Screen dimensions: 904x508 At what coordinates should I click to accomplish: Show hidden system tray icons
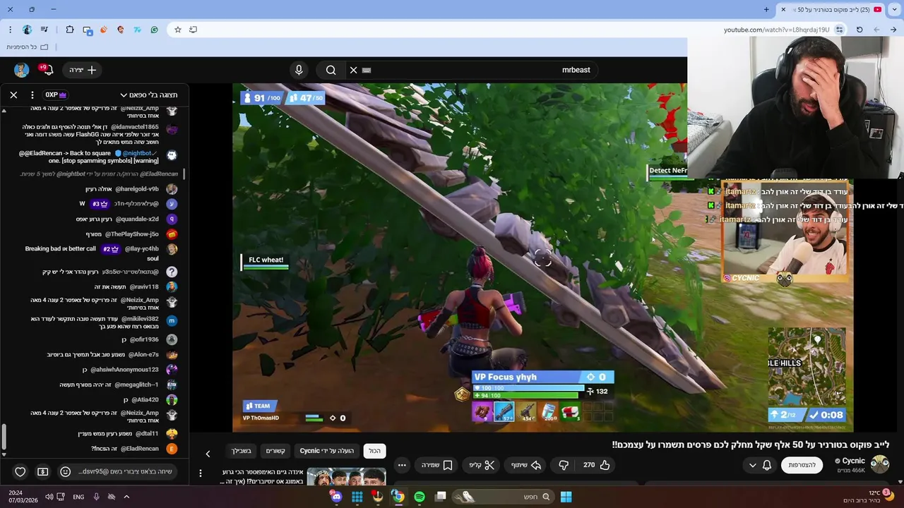[126, 497]
